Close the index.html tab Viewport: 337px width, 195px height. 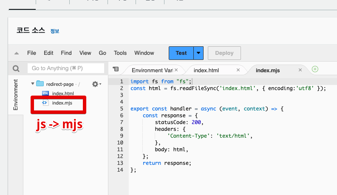pyautogui.click(x=238, y=70)
